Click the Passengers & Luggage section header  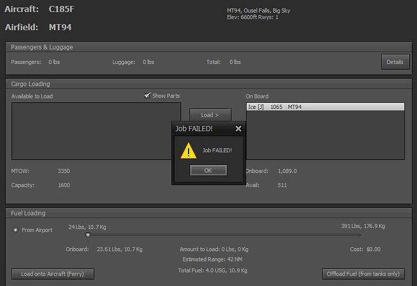tap(42, 47)
